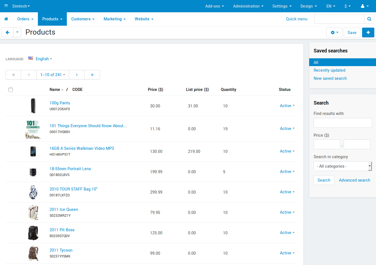Toggle the select-all products checkbox
This screenshot has width=376, height=265.
click(11, 90)
